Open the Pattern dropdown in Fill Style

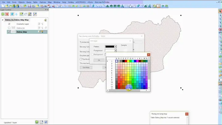coord(116,47)
